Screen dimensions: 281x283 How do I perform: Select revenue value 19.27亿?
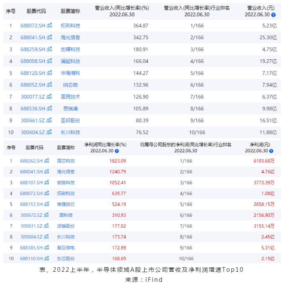tap(268, 61)
